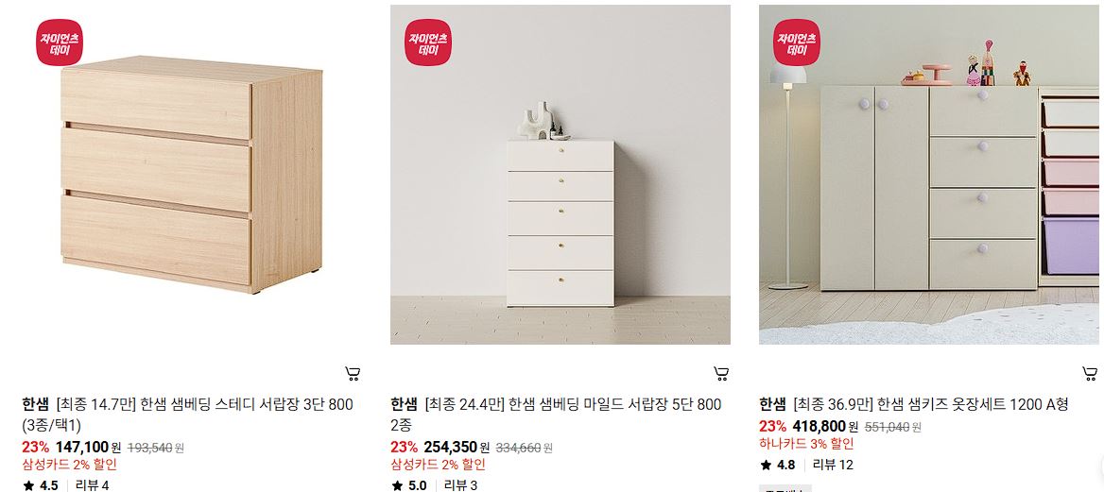View 리뷰 12 for the 샘키즈 옷장세트
The image size is (1104, 492).
coord(833,466)
